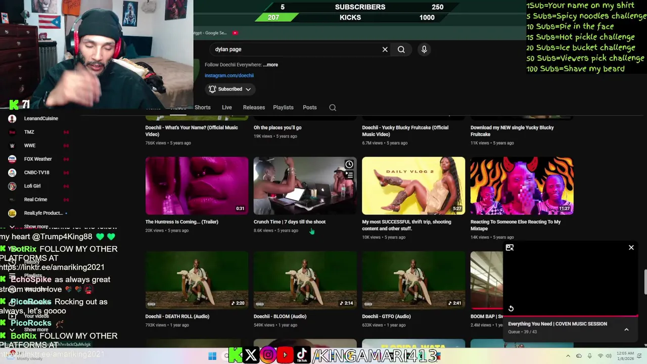Switch to the Releases tab
This screenshot has height=364, width=647.
pyautogui.click(x=254, y=108)
